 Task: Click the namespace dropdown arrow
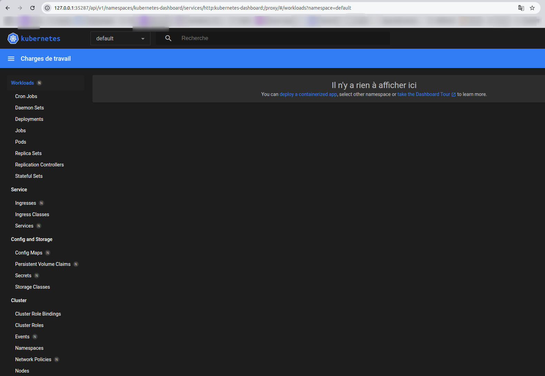(x=143, y=39)
